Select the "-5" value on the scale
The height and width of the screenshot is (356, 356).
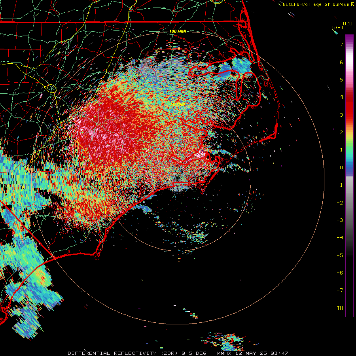click(340, 255)
